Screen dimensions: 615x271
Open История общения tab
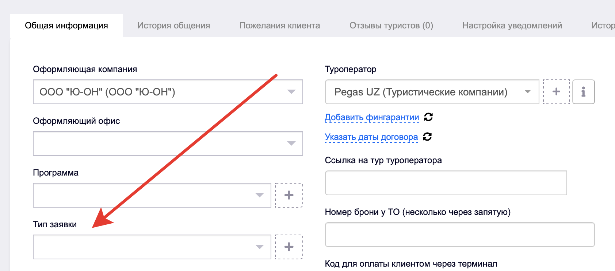pos(173,25)
